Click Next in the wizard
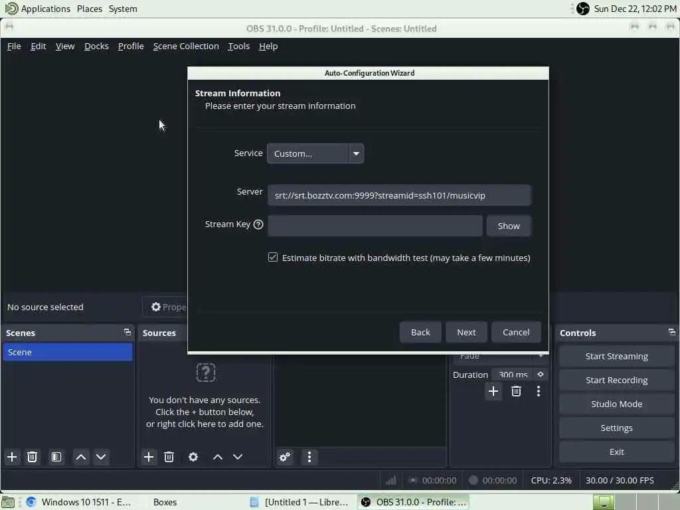The width and height of the screenshot is (680, 510). [x=466, y=332]
